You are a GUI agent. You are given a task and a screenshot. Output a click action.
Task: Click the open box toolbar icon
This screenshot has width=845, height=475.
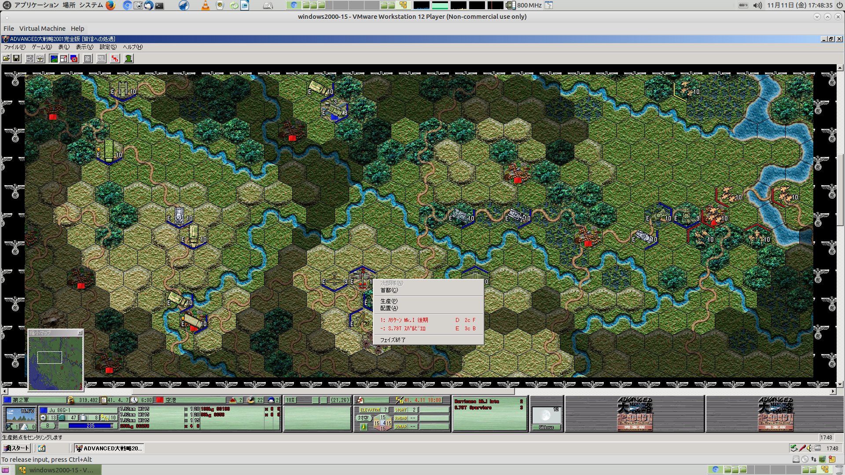click(40, 58)
